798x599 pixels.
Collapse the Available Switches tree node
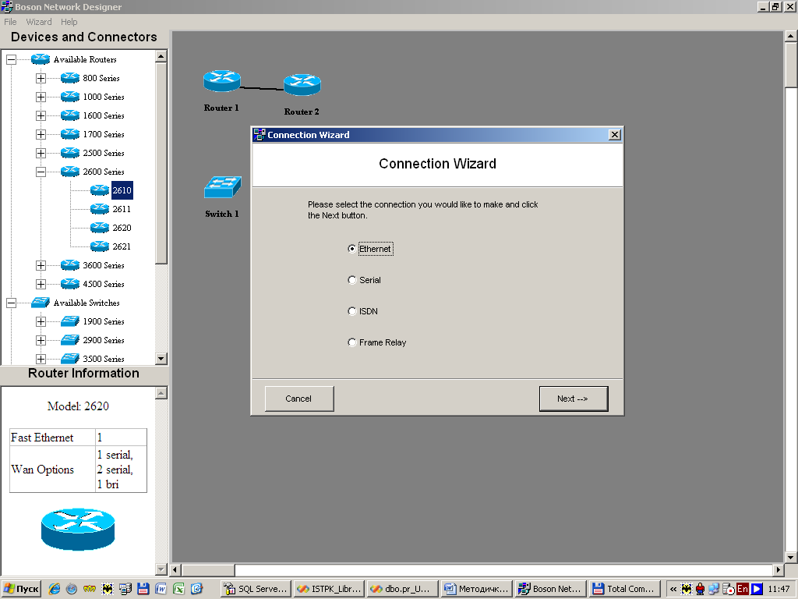tap(11, 303)
